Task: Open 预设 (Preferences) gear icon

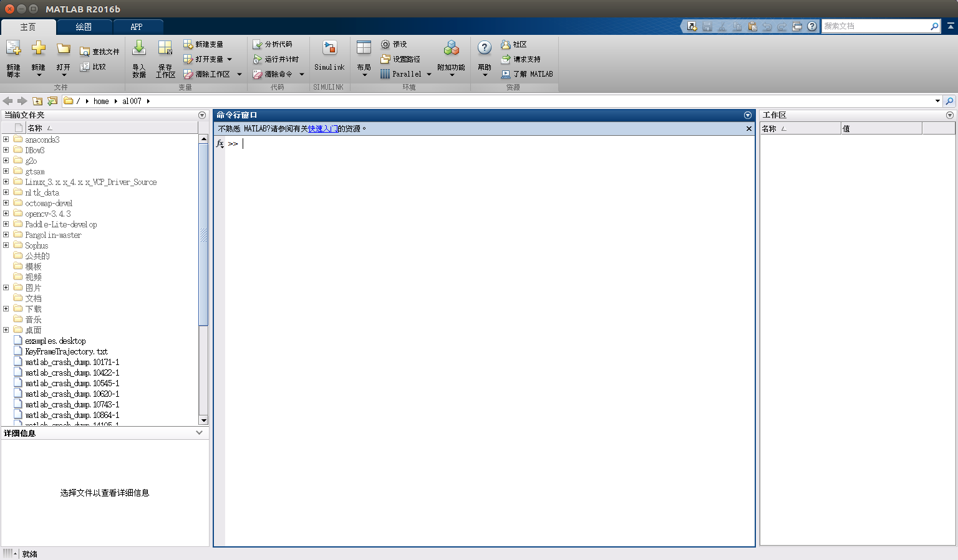Action: pyautogui.click(x=385, y=44)
